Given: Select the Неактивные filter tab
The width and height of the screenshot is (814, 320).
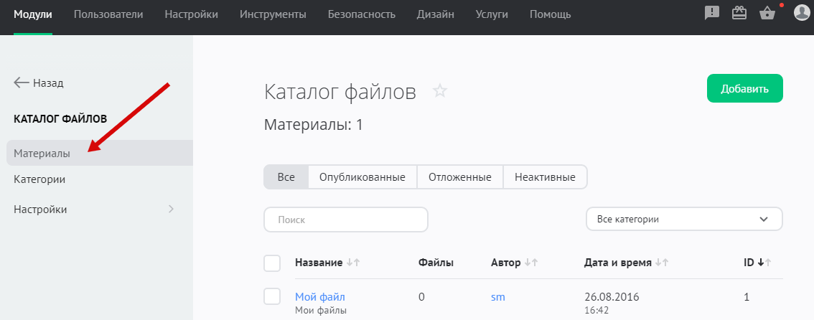Looking at the screenshot, I should pyautogui.click(x=545, y=177).
